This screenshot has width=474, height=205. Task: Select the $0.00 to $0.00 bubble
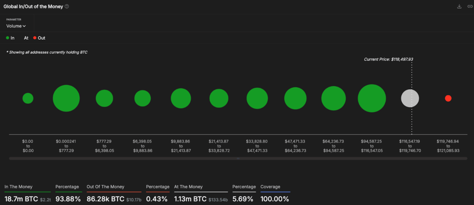pos(28,98)
